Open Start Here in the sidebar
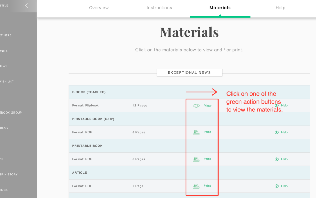316x198 pixels. (x=6, y=35)
